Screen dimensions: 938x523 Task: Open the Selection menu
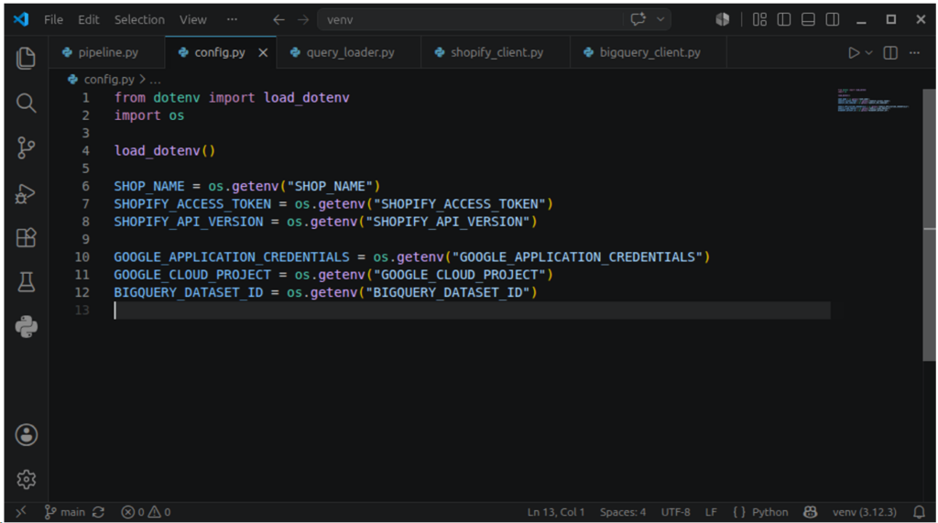click(139, 20)
